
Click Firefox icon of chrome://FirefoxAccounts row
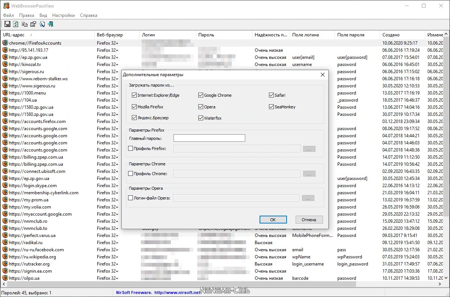click(5, 43)
